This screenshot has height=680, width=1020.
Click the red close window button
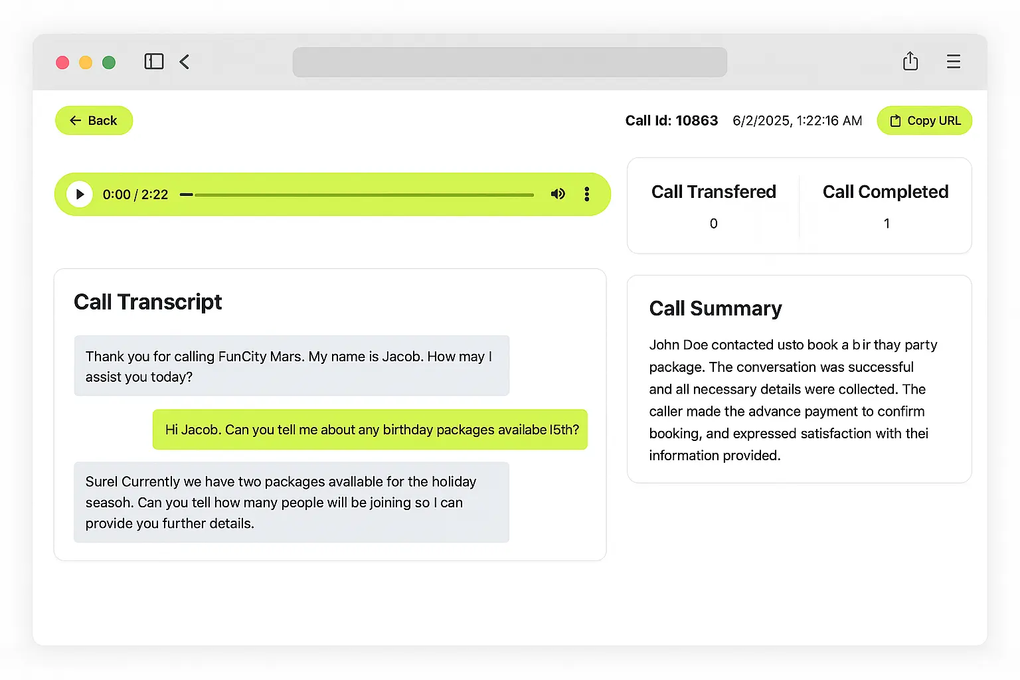pos(62,62)
